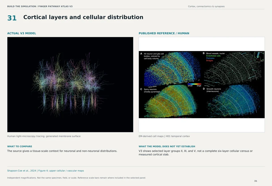Click panel B label 'Blood vessels, nuclei'

215,54
